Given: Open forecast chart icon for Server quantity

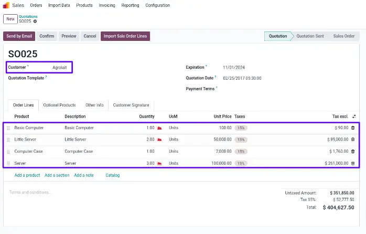Looking at the screenshot, I should point(159,163).
